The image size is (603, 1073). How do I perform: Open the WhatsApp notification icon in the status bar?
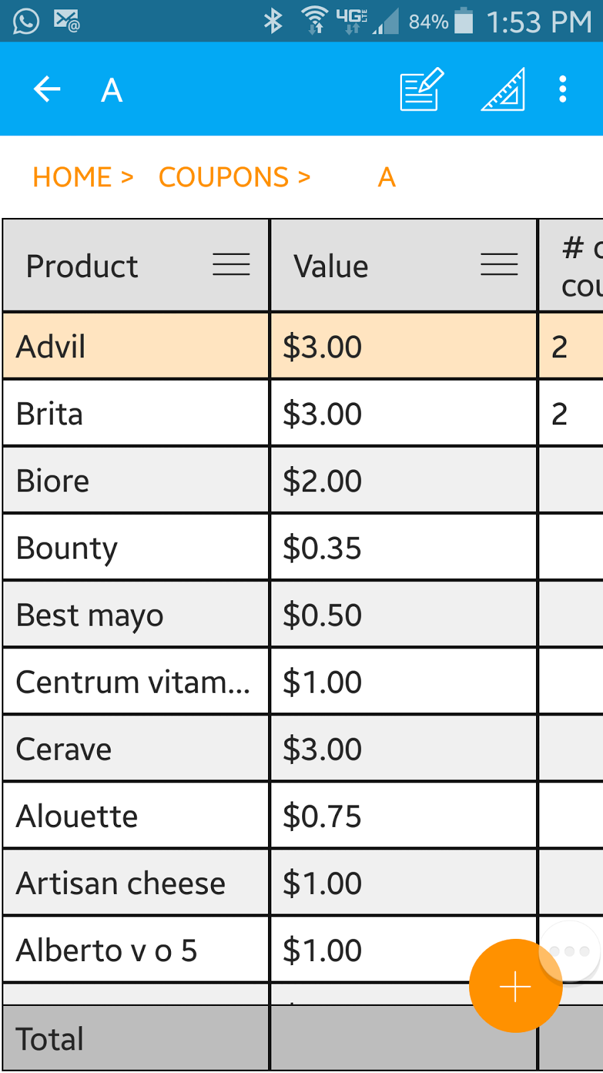(25, 20)
